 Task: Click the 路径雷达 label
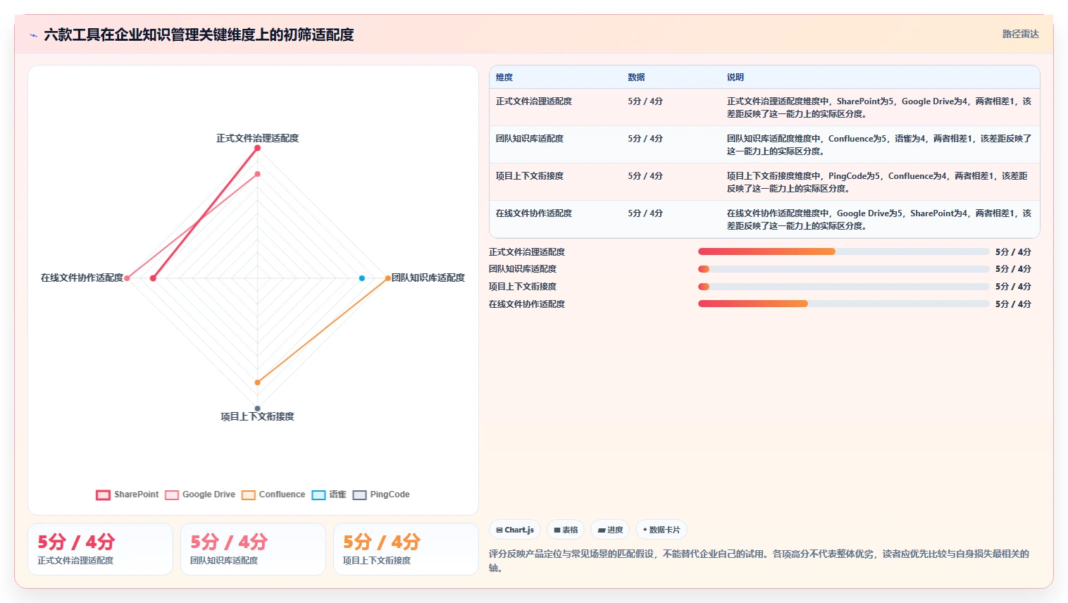[x=1020, y=34]
